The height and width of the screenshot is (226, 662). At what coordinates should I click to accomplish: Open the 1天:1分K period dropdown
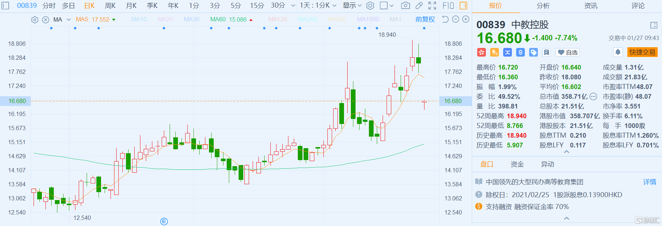pos(318,5)
